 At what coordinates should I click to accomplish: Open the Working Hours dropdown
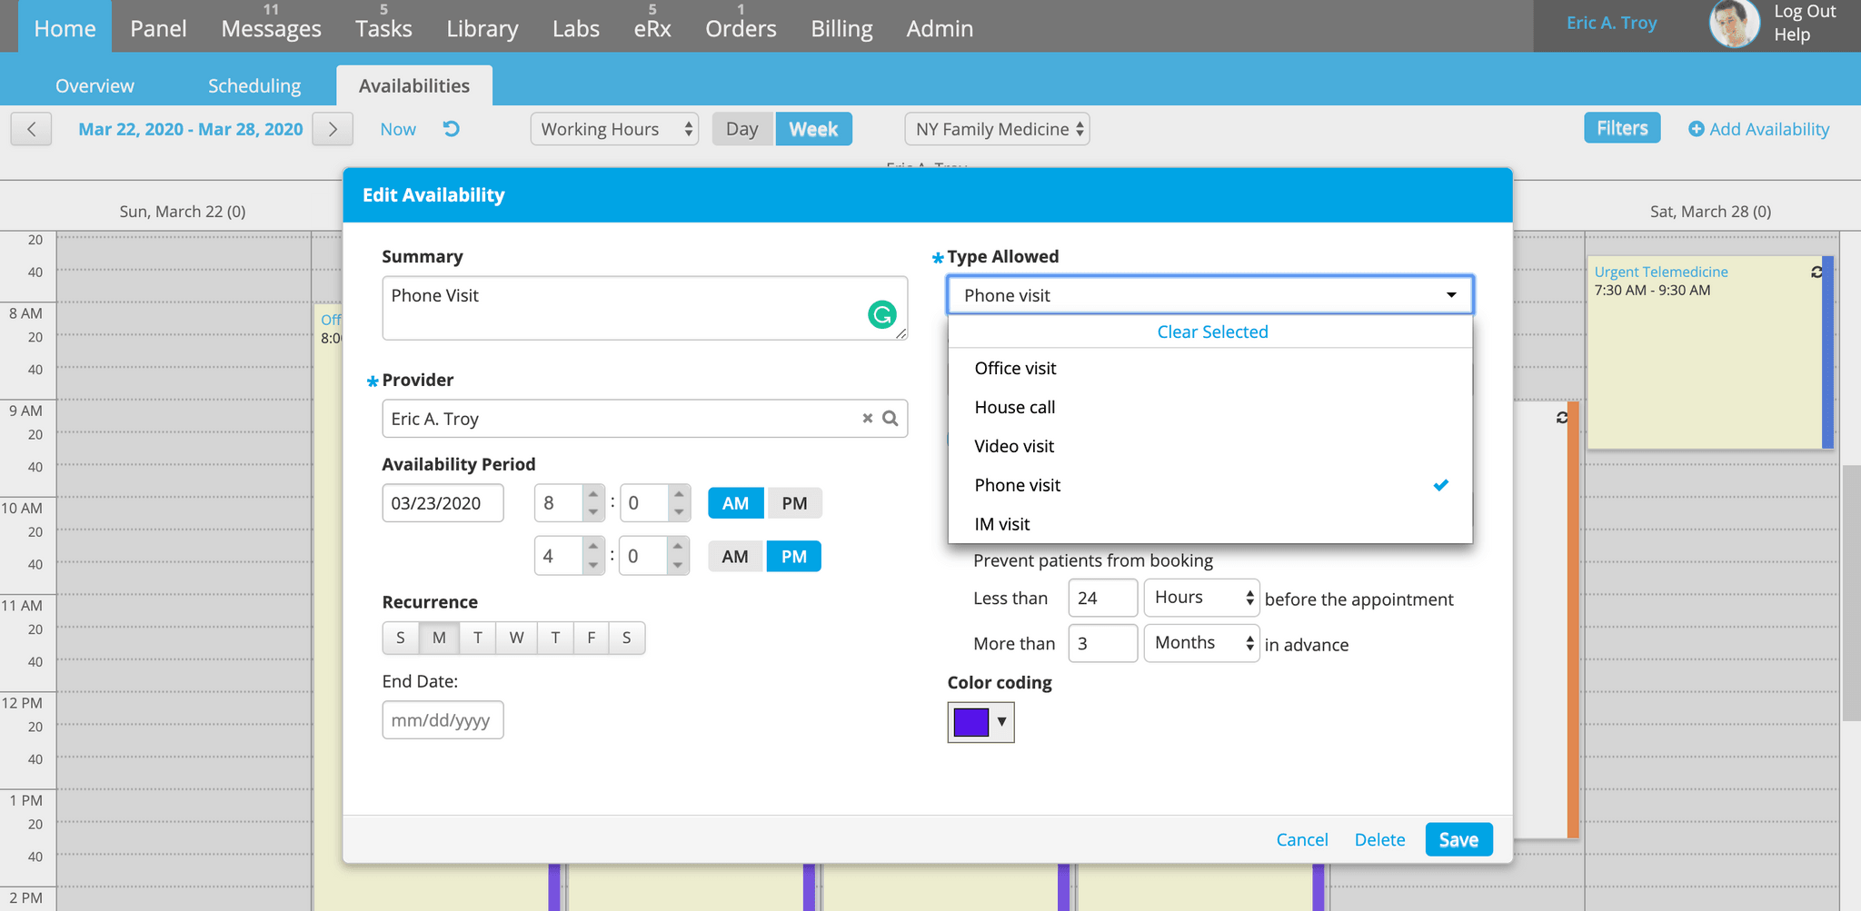[x=614, y=129]
